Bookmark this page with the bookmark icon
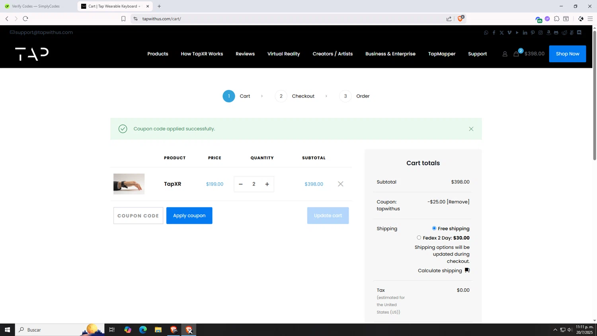The image size is (597, 336). click(x=123, y=19)
